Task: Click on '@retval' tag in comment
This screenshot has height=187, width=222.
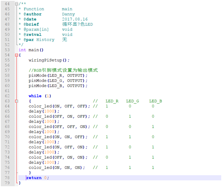Action: pyautogui.click(x=33, y=35)
